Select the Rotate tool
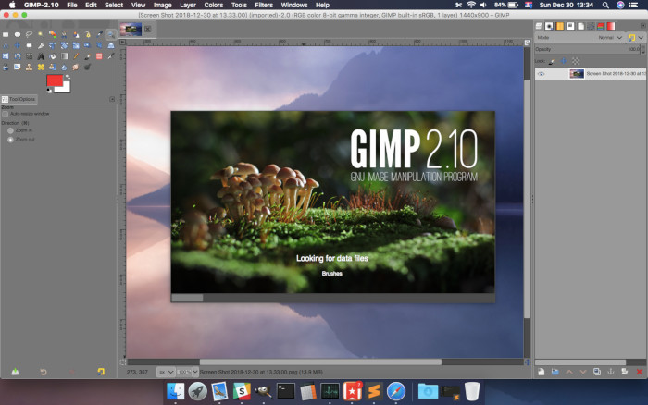This screenshot has width=648, height=405. pyautogui.click(x=64, y=45)
